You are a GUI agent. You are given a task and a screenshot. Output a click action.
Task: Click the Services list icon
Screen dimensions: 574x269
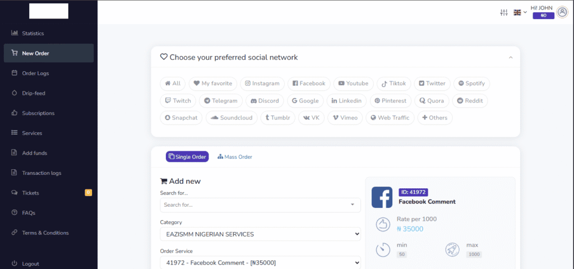(15, 133)
